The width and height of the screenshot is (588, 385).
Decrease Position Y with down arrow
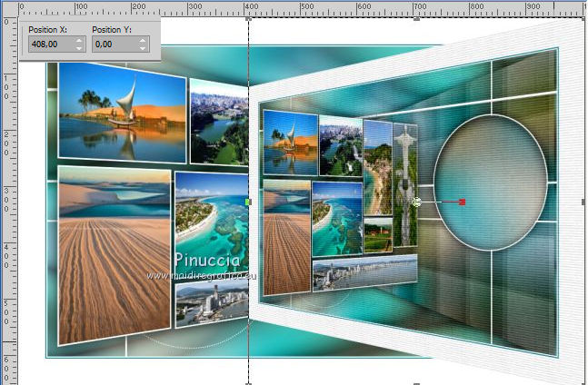coord(143,48)
